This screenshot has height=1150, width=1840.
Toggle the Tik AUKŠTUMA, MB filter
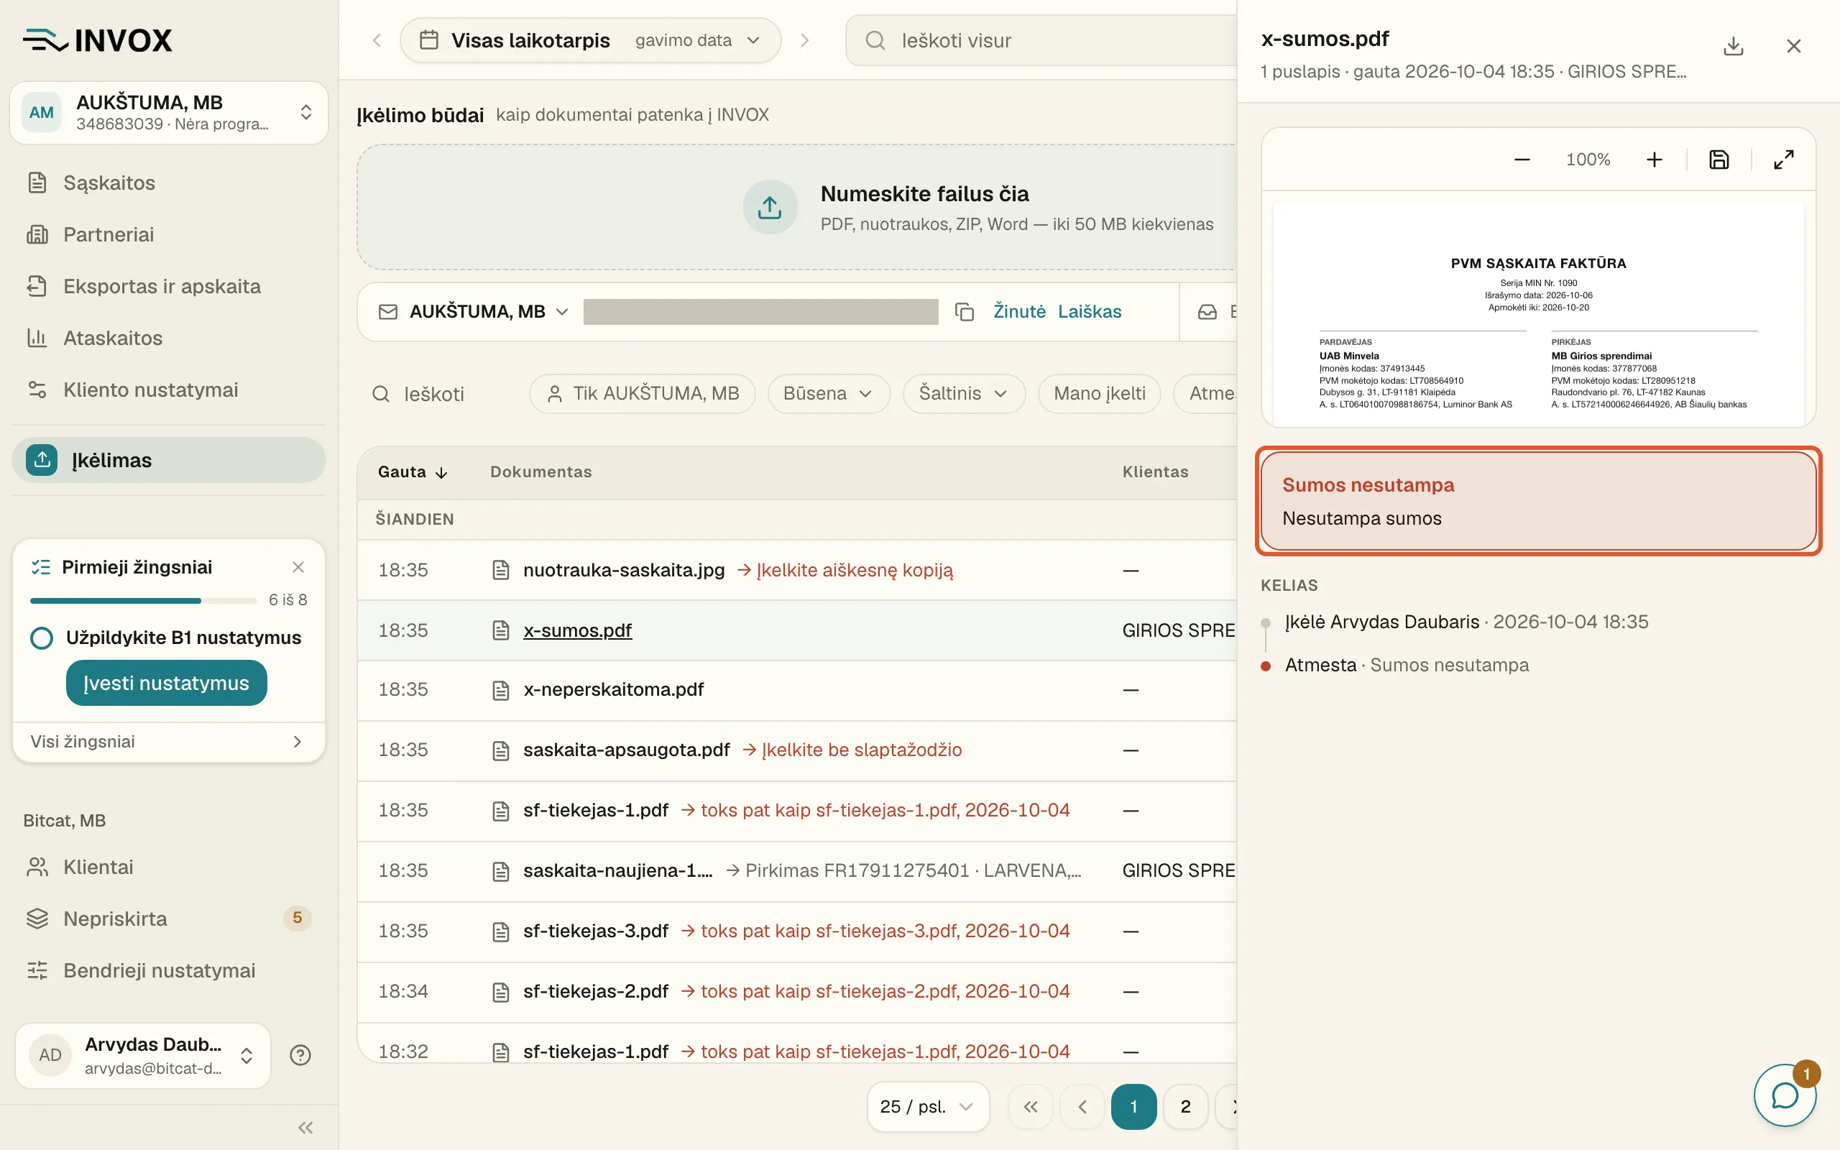[643, 394]
